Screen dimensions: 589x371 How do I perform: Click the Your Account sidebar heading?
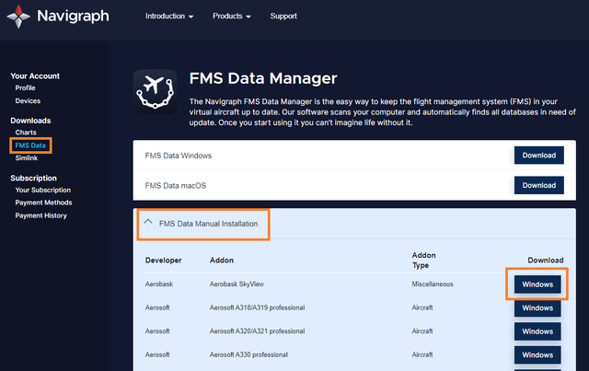(35, 75)
